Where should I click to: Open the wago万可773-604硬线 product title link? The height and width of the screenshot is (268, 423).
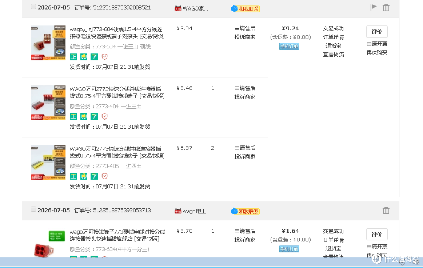(x=117, y=33)
